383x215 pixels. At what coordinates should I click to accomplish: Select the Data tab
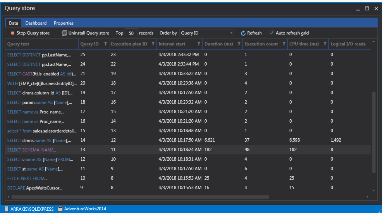(13, 23)
